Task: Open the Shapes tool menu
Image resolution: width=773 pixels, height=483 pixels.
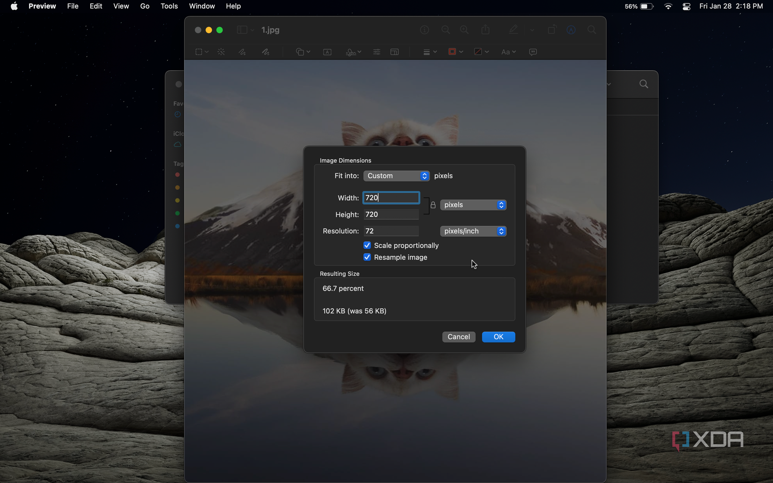Action: tap(303, 52)
